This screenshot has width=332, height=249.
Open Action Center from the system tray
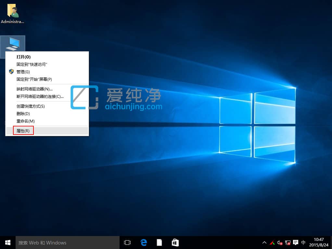[295, 243]
